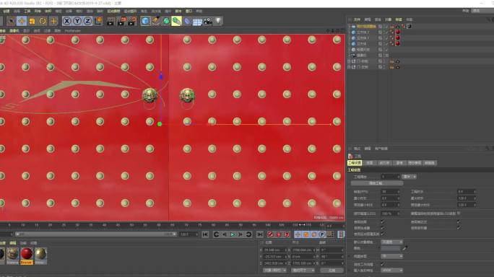This screenshot has height=277, width=494.
Task: Open the first Attribute Manager menu
Action: [357, 149]
